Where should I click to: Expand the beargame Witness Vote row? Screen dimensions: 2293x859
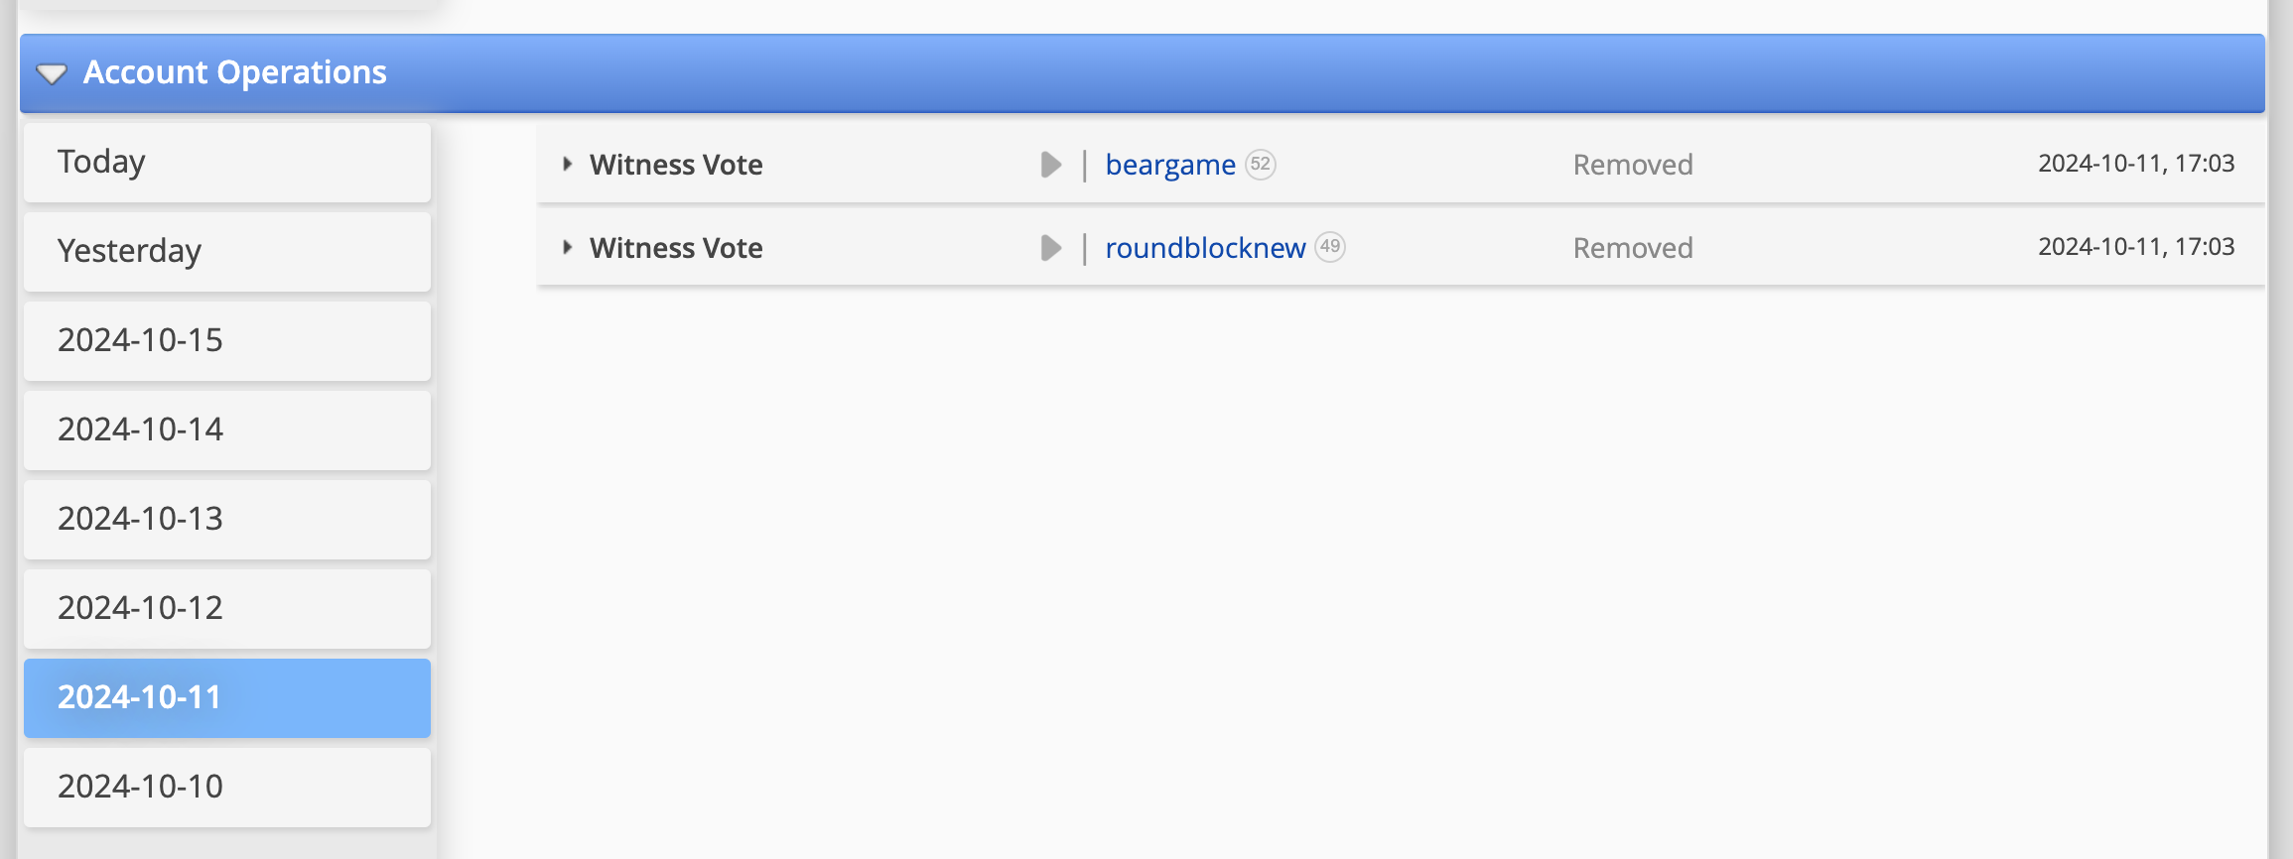(x=567, y=164)
